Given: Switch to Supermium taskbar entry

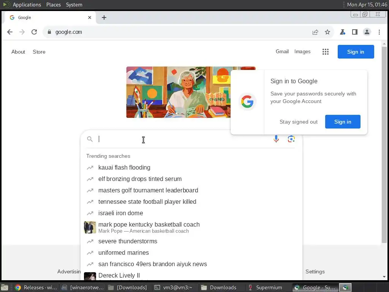Looking at the screenshot, I should pos(266,287).
